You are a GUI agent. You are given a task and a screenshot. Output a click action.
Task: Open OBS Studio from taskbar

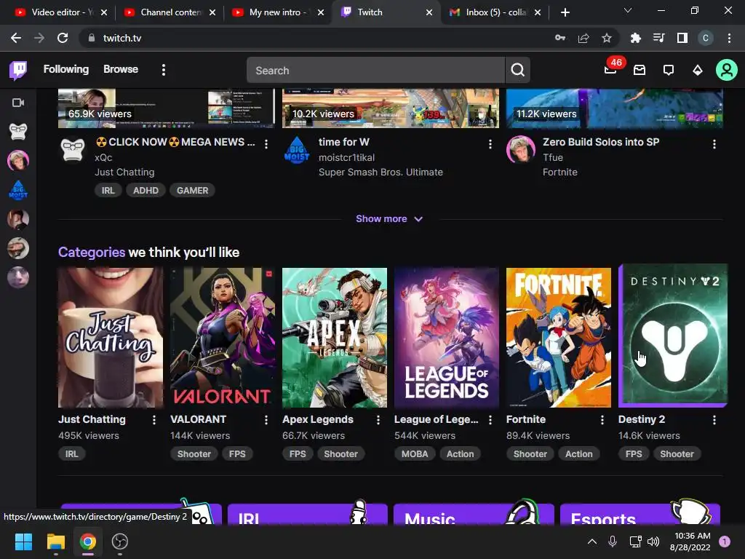120,542
